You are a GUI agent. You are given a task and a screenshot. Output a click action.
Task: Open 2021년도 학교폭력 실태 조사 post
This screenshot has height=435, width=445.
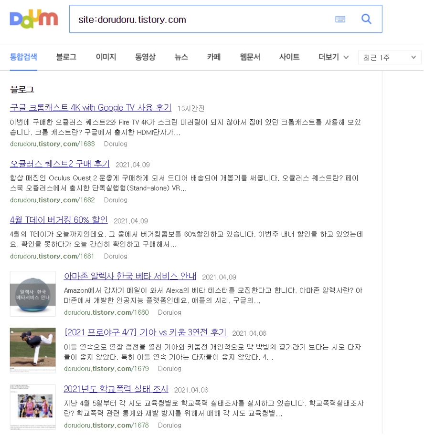(116, 389)
